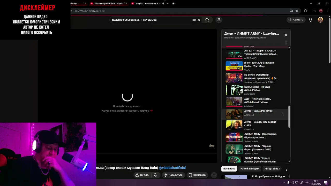Screen dimensions: 331x186
Task: Click the install app icon in the address bar
Action: (x=291, y=11)
